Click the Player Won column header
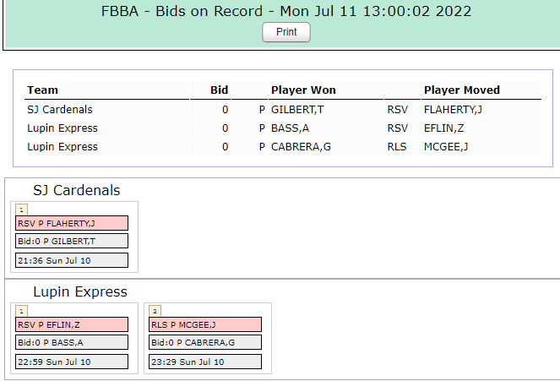The width and height of the screenshot is (560, 381). 303,90
